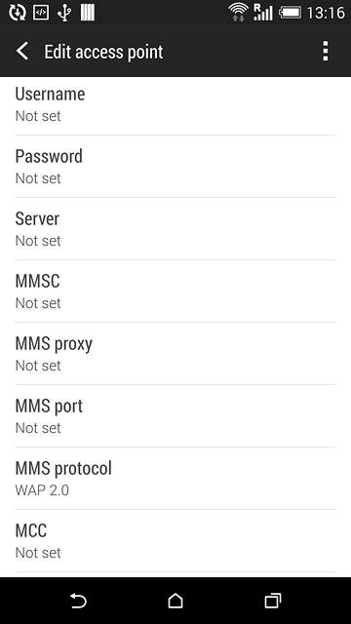Image resolution: width=351 pixels, height=624 pixels.
Task: Open the recent apps button
Action: coord(273,601)
